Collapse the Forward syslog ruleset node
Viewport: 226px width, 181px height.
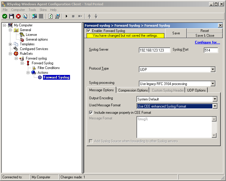click(x=16, y=58)
